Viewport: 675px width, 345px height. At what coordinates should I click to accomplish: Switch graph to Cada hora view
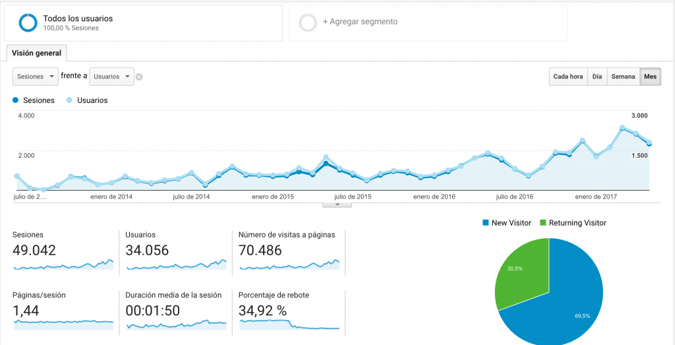click(x=568, y=77)
